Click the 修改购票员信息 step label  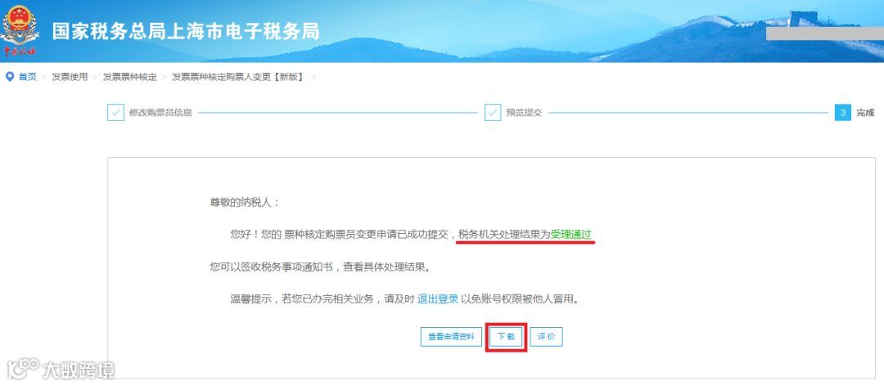[160, 113]
